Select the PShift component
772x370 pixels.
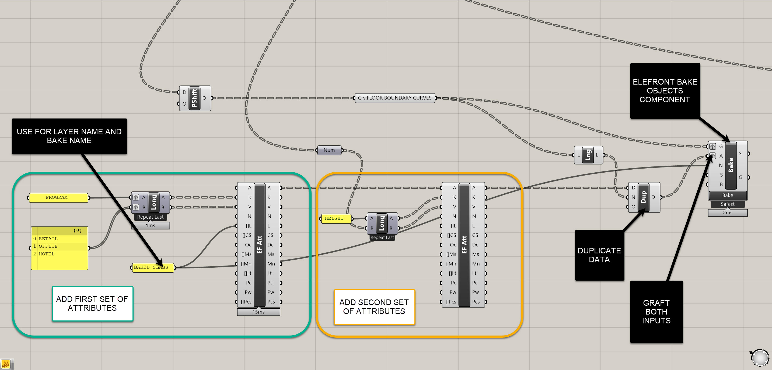[x=194, y=98]
